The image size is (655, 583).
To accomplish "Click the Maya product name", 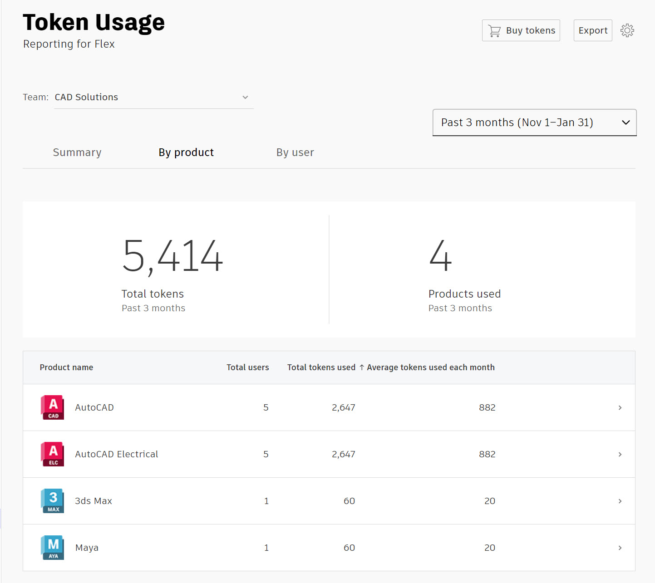I will point(87,548).
